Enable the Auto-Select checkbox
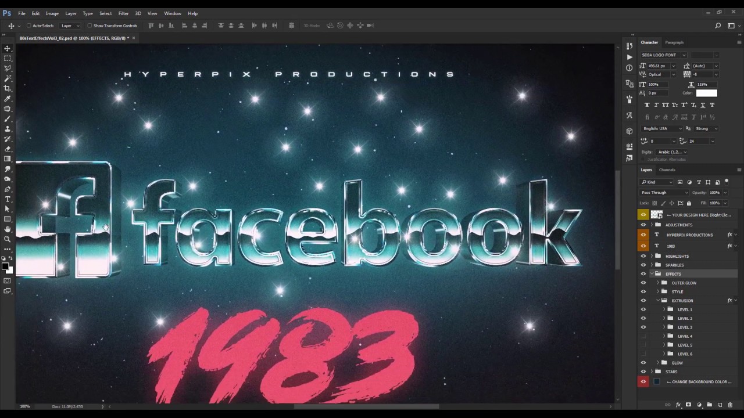This screenshot has height=418, width=744. [29, 26]
